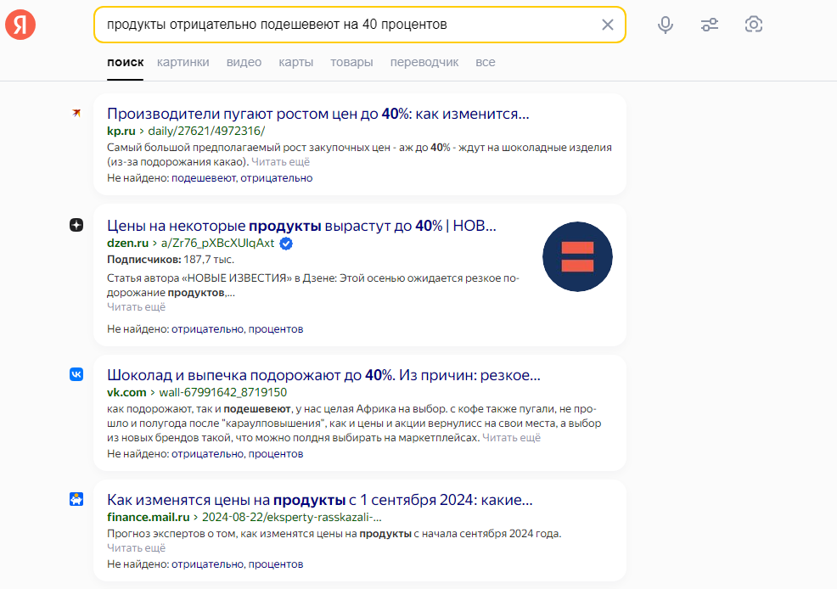837x589 pixels.
Task: Open the карты tab
Action: 295,63
